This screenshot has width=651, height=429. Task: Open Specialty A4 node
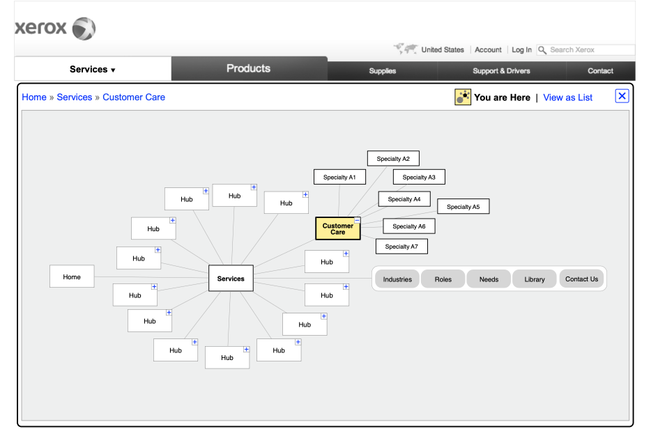pos(404,199)
